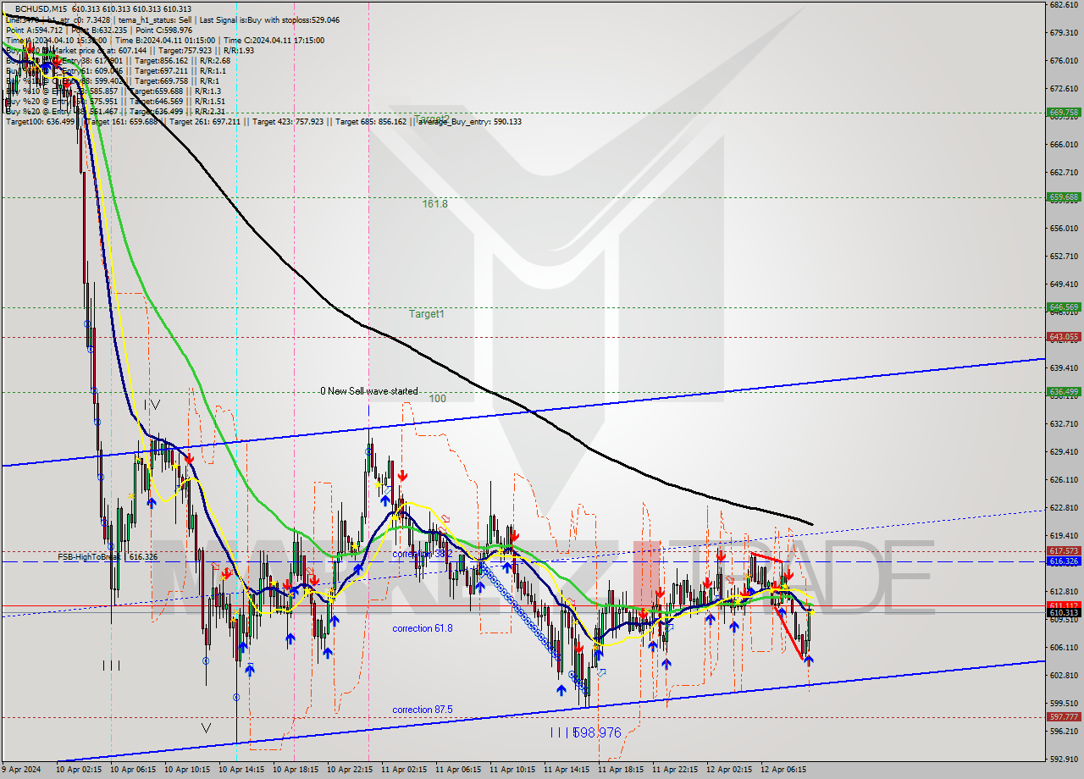1084x779 pixels.
Task: Click the current price 610.313 tag
Action: coord(1064,612)
